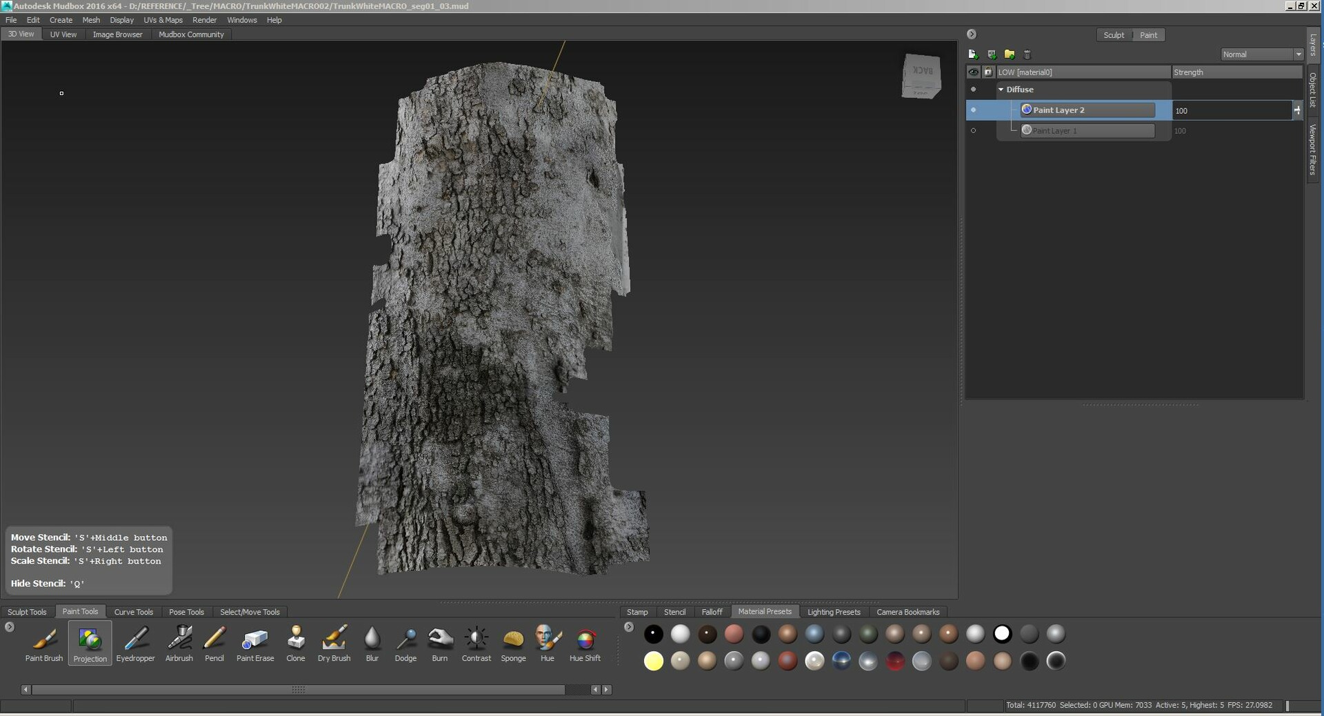Screen dimensions: 1324x716
Task: Toggle the eye icon above the layer list
Action: click(973, 72)
